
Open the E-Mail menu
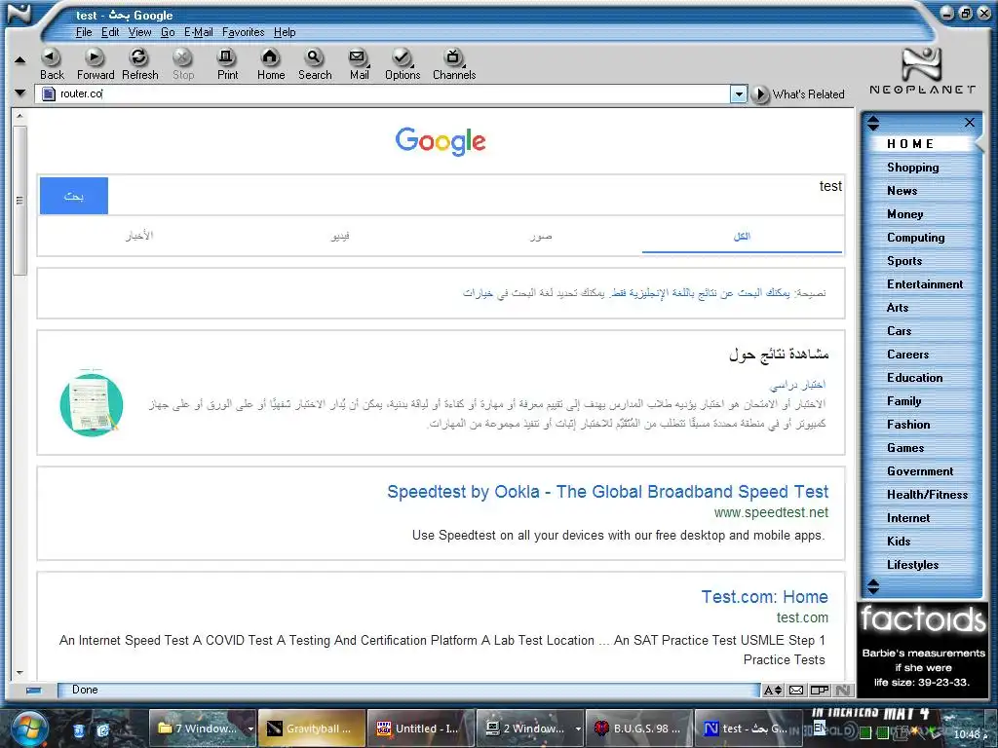198,32
